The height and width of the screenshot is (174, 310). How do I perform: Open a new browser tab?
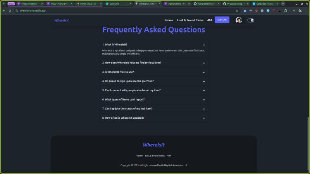tap(283, 4)
